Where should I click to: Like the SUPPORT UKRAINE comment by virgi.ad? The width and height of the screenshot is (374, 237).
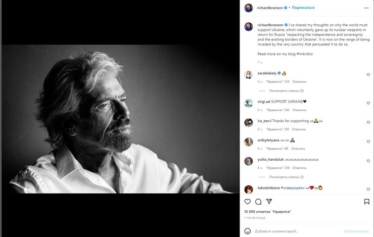click(x=368, y=103)
